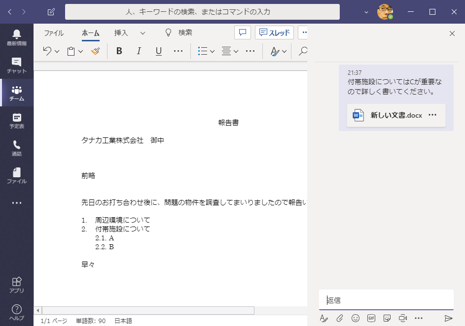Viewport: 465px width, 326px height.
Task: Open the ファイル ribbon tab
Action: [x=54, y=33]
